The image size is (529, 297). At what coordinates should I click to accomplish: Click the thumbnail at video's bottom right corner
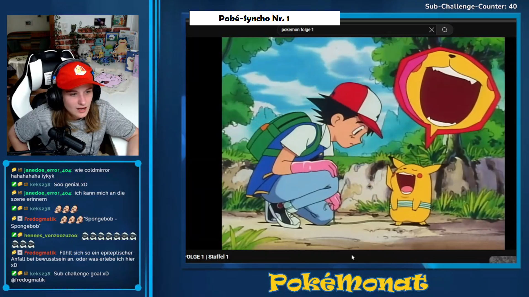point(503,259)
